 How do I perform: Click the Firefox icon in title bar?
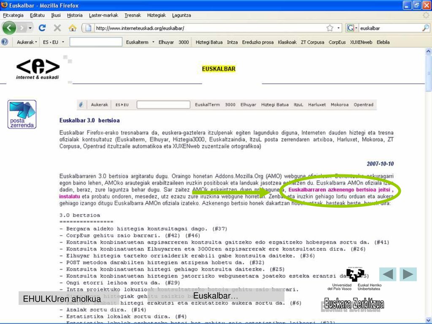4,5
